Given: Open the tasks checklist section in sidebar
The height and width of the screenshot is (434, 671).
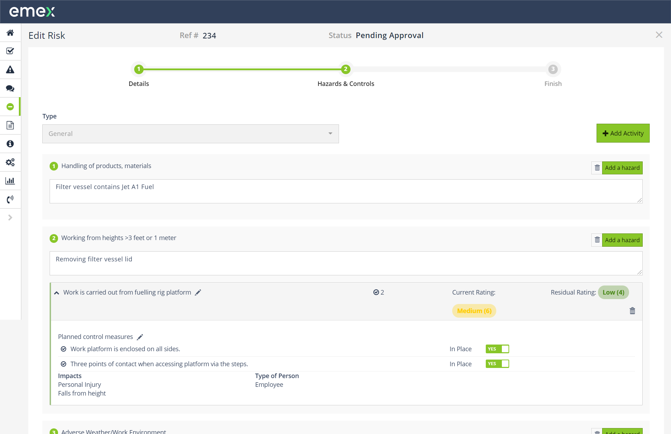Looking at the screenshot, I should pos(10,51).
